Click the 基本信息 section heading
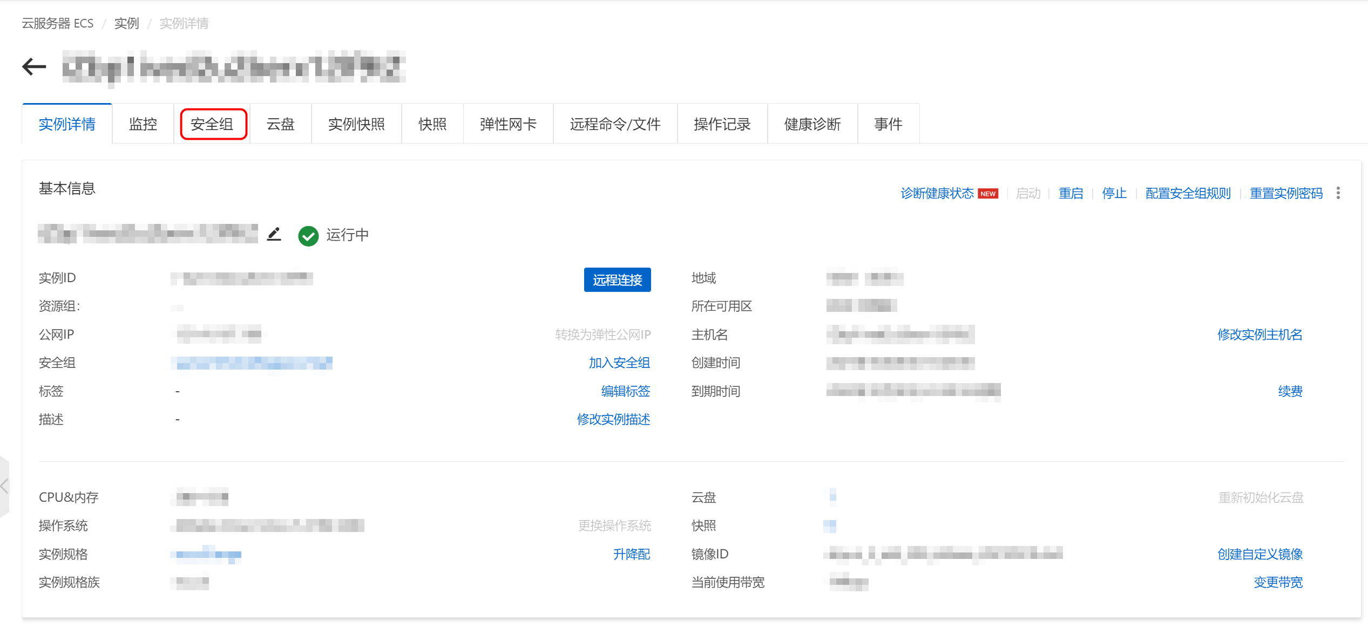The width and height of the screenshot is (1368, 628). click(x=67, y=188)
